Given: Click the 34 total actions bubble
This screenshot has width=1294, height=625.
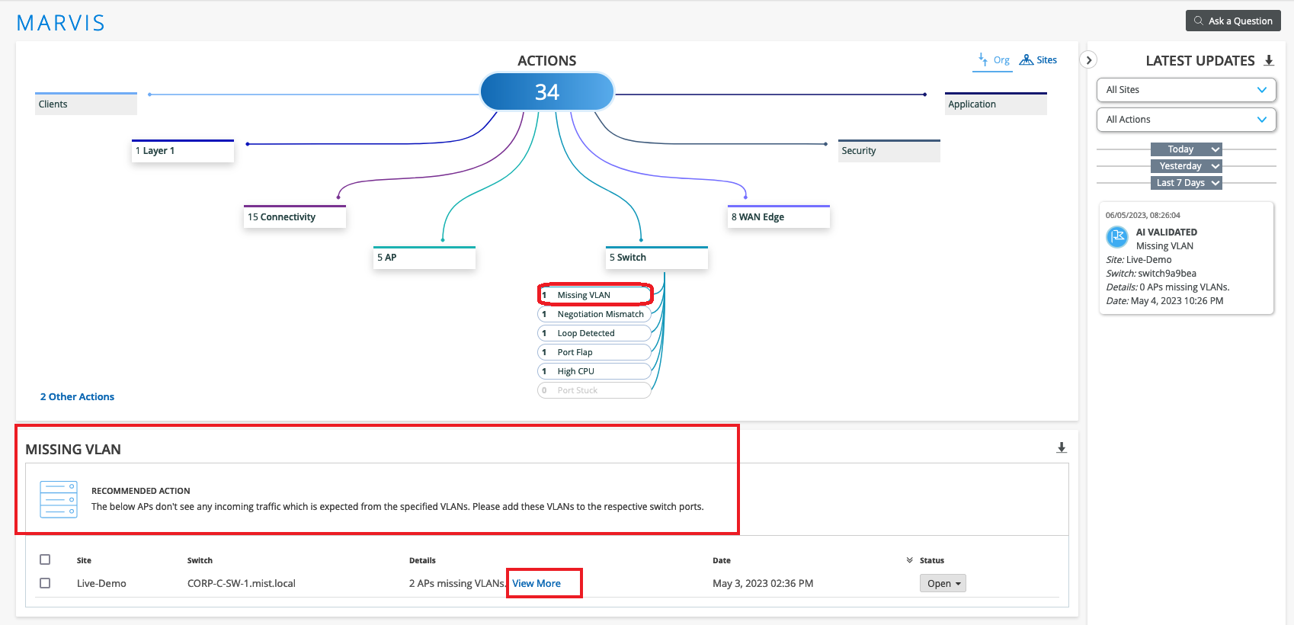Looking at the screenshot, I should click(x=547, y=92).
